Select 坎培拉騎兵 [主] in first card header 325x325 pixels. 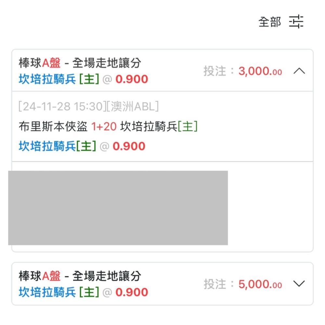(x=59, y=79)
